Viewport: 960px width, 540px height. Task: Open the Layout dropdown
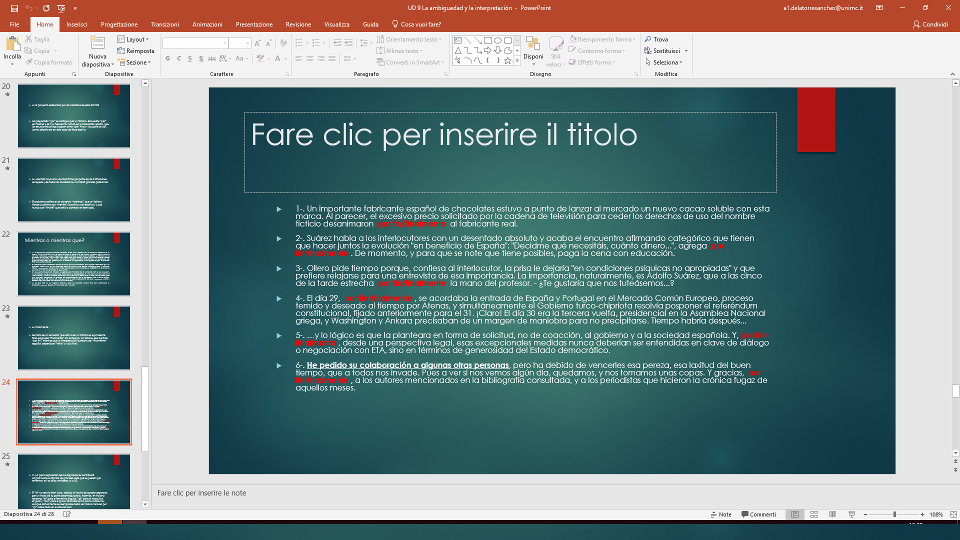(x=133, y=39)
